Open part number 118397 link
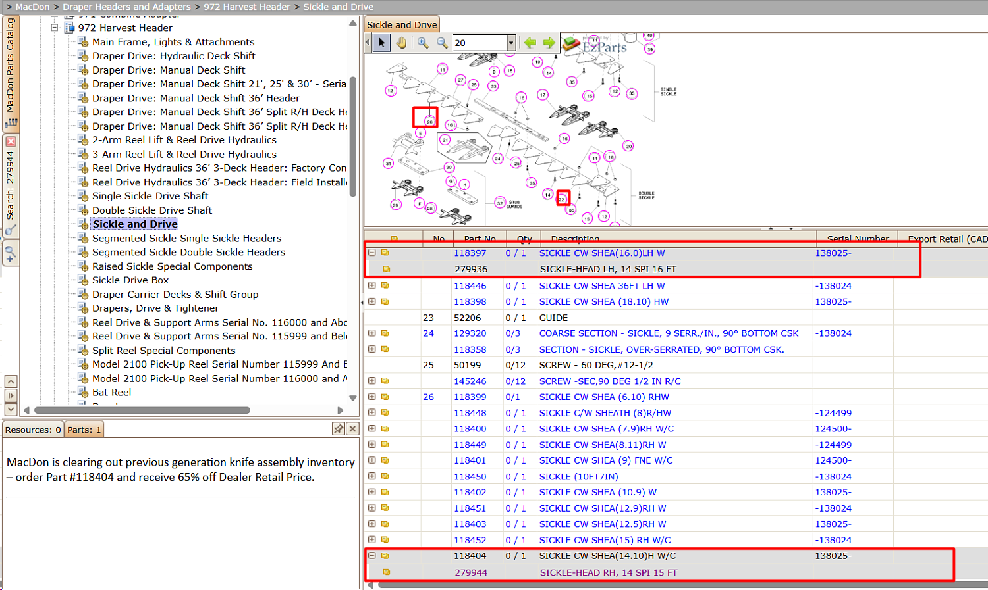The width and height of the screenshot is (988, 590). coord(470,253)
